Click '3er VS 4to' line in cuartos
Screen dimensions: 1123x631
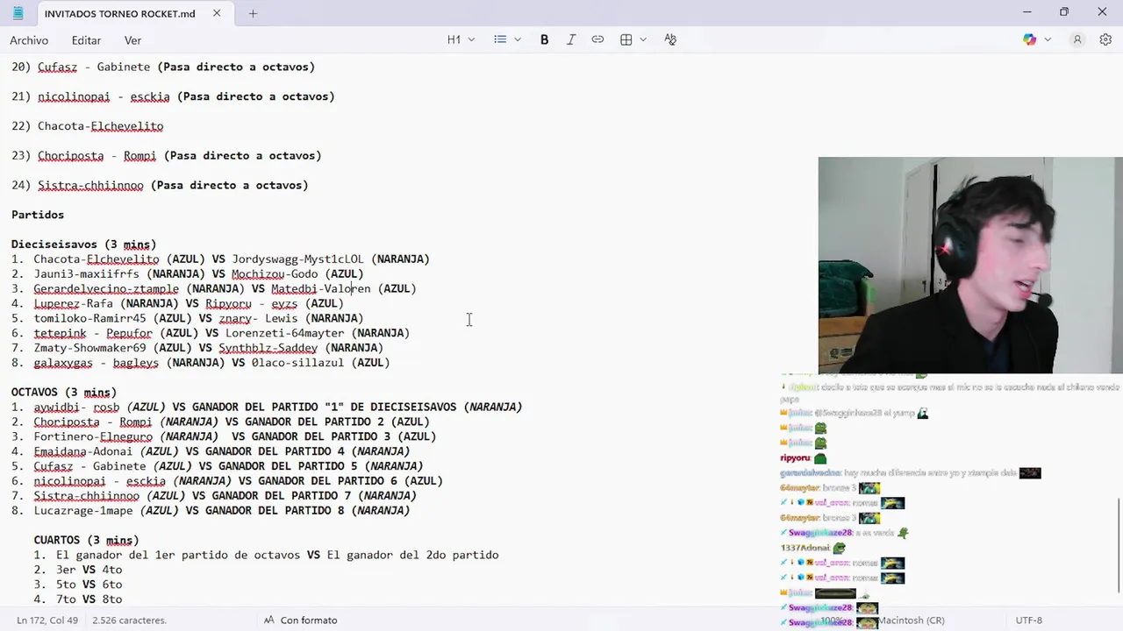[89, 570]
